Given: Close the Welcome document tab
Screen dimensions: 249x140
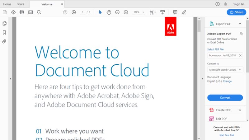Looking at the screenshot, I should point(62,4).
